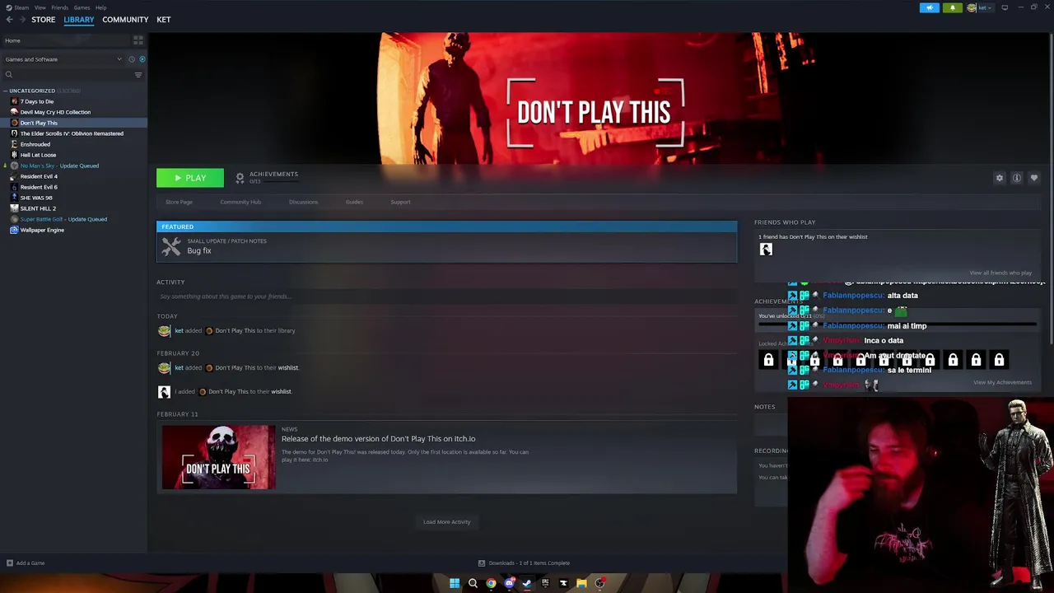Open Google Chrome from the taskbar
1054x593 pixels.
point(491,583)
